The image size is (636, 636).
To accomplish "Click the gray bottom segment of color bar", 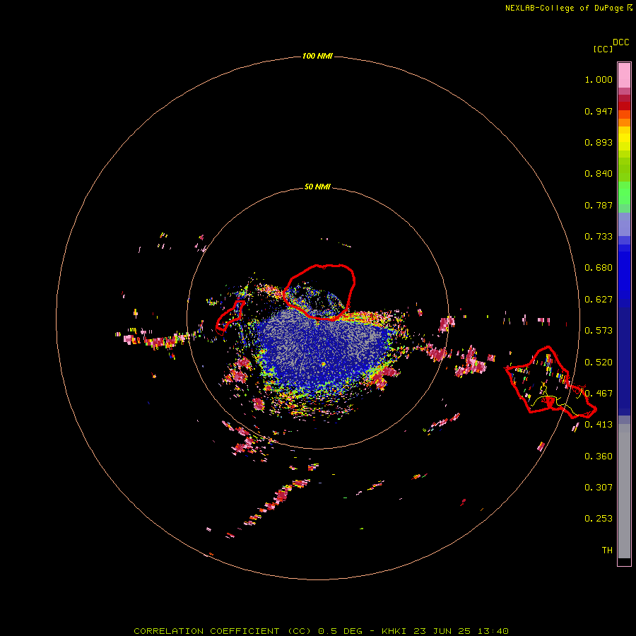I will 624,491.
